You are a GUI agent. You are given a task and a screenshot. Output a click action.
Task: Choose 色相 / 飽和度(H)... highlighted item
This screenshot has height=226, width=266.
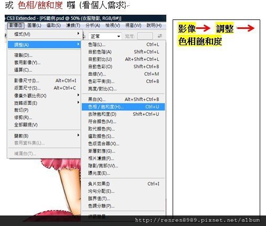(123, 107)
